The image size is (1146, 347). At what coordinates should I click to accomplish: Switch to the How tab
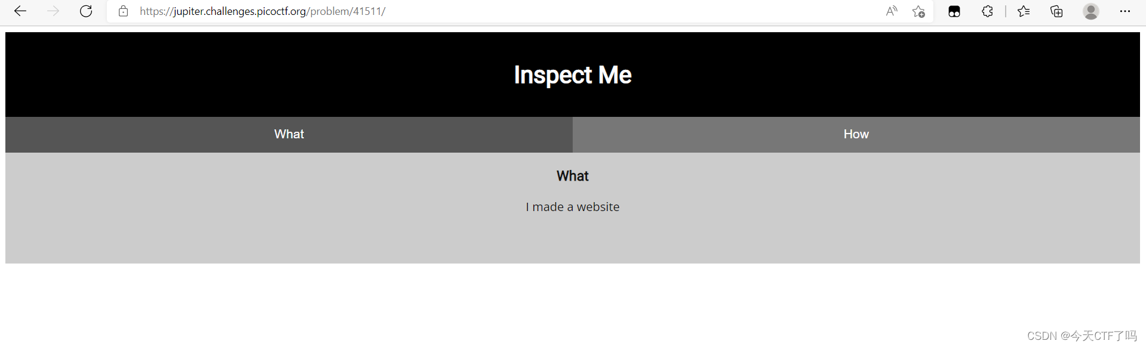856,134
